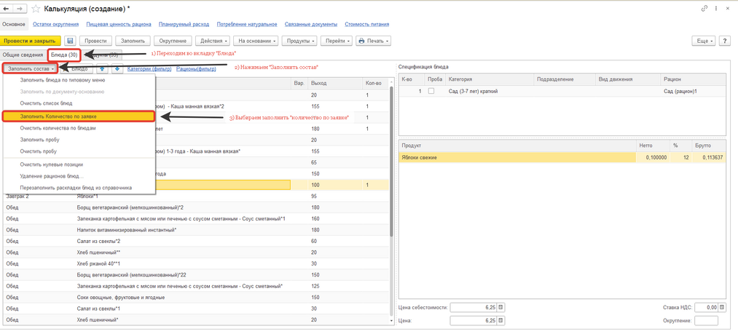Select Очистить список блюд menu entry
This screenshot has height=334, width=738.
tap(46, 103)
